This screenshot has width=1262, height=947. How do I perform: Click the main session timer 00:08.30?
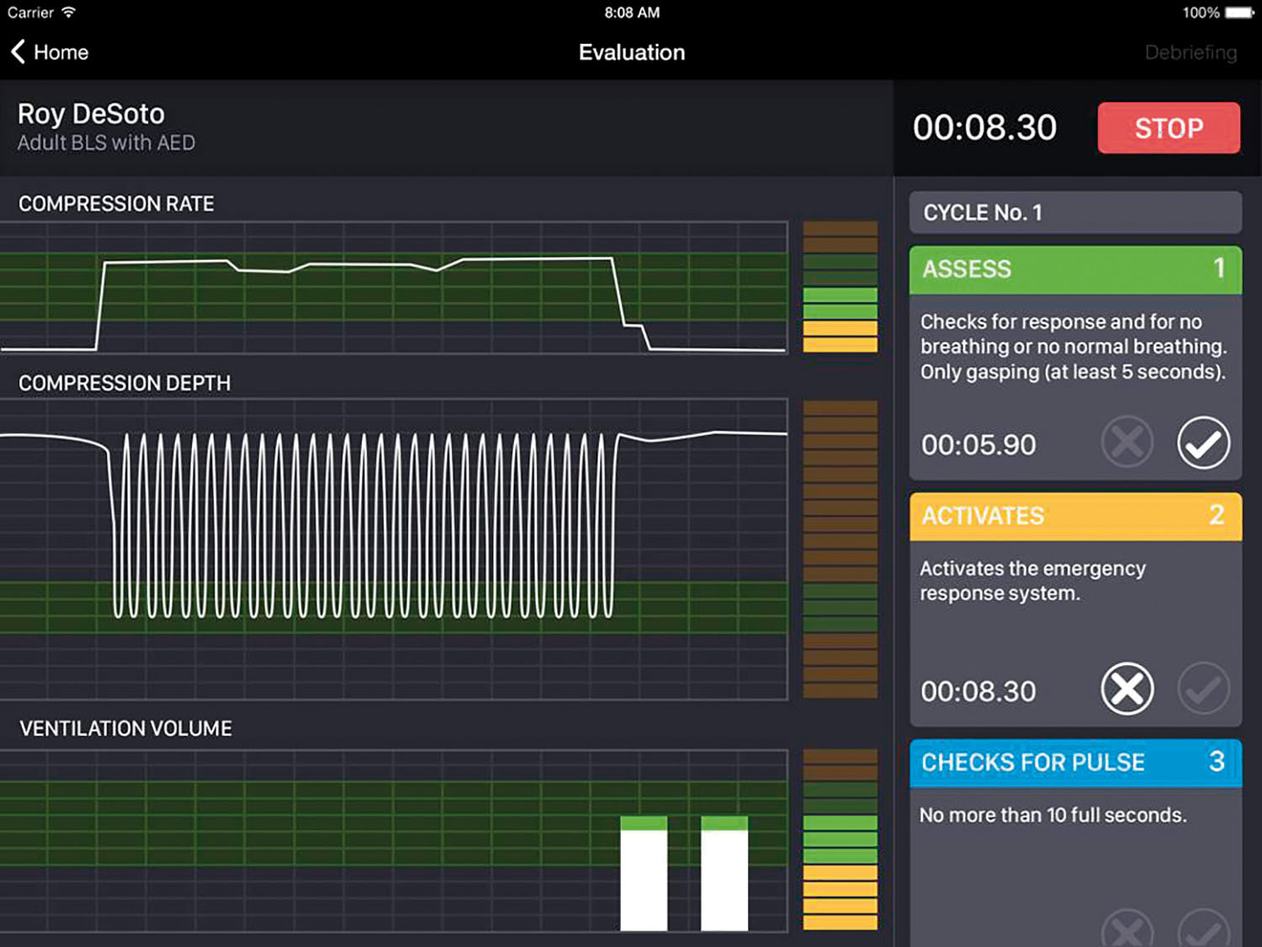[984, 127]
